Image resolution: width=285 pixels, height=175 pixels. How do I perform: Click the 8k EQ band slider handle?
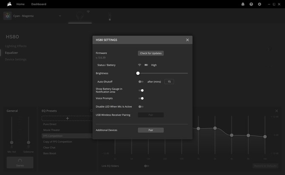(248, 135)
